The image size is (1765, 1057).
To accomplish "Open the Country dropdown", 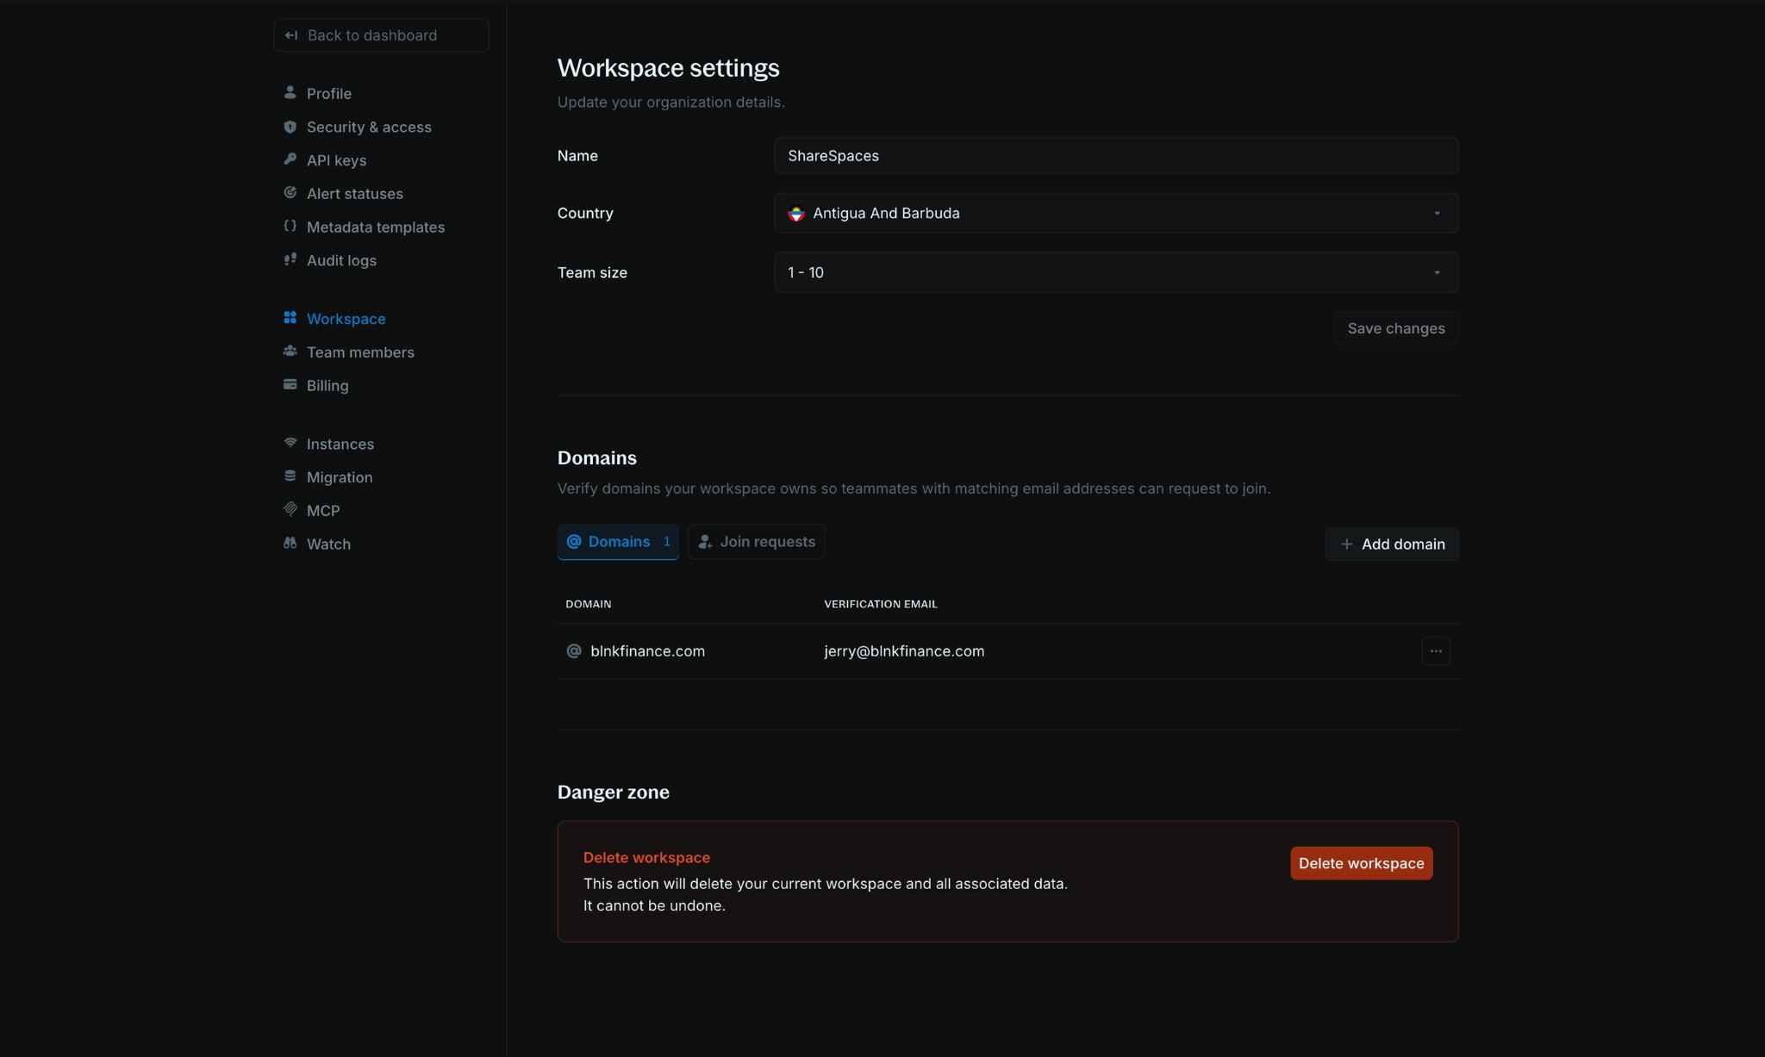I will coord(1116,213).
